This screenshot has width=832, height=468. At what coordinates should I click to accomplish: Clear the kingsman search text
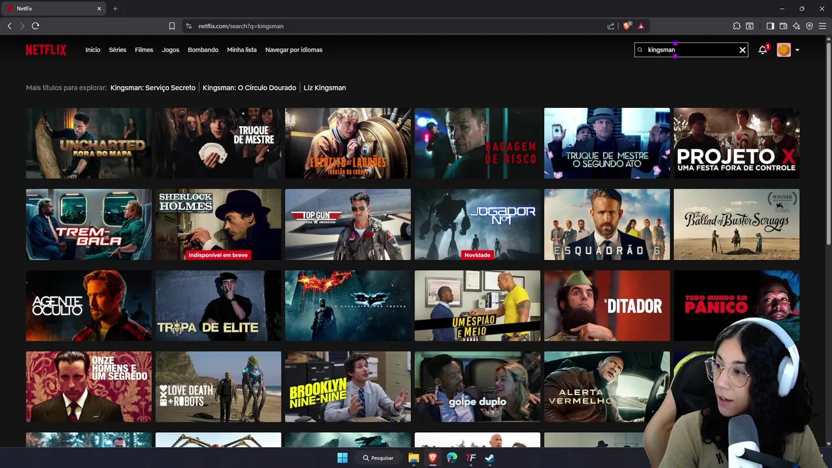tap(742, 50)
